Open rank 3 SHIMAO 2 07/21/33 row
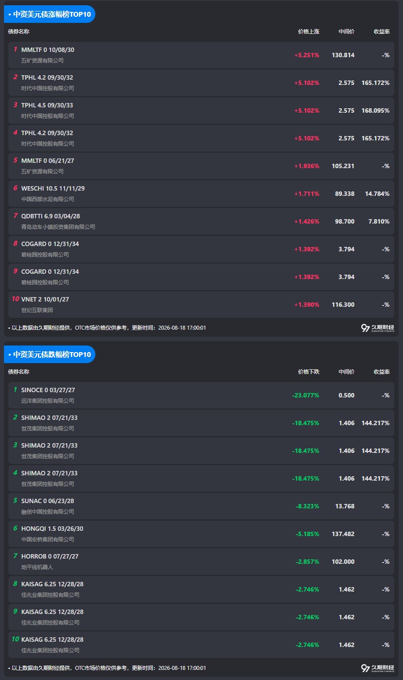Image resolution: width=403 pixels, height=680 pixels. (x=201, y=451)
